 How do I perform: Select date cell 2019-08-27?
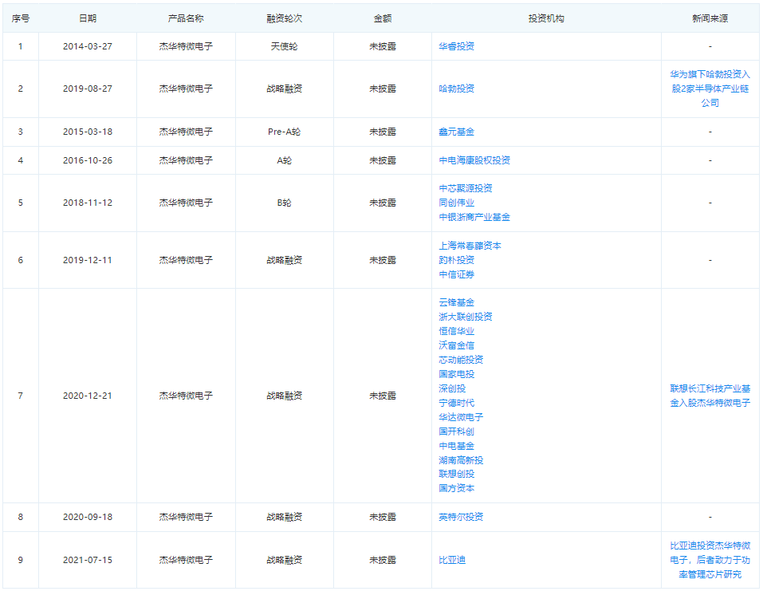pyautogui.click(x=88, y=89)
